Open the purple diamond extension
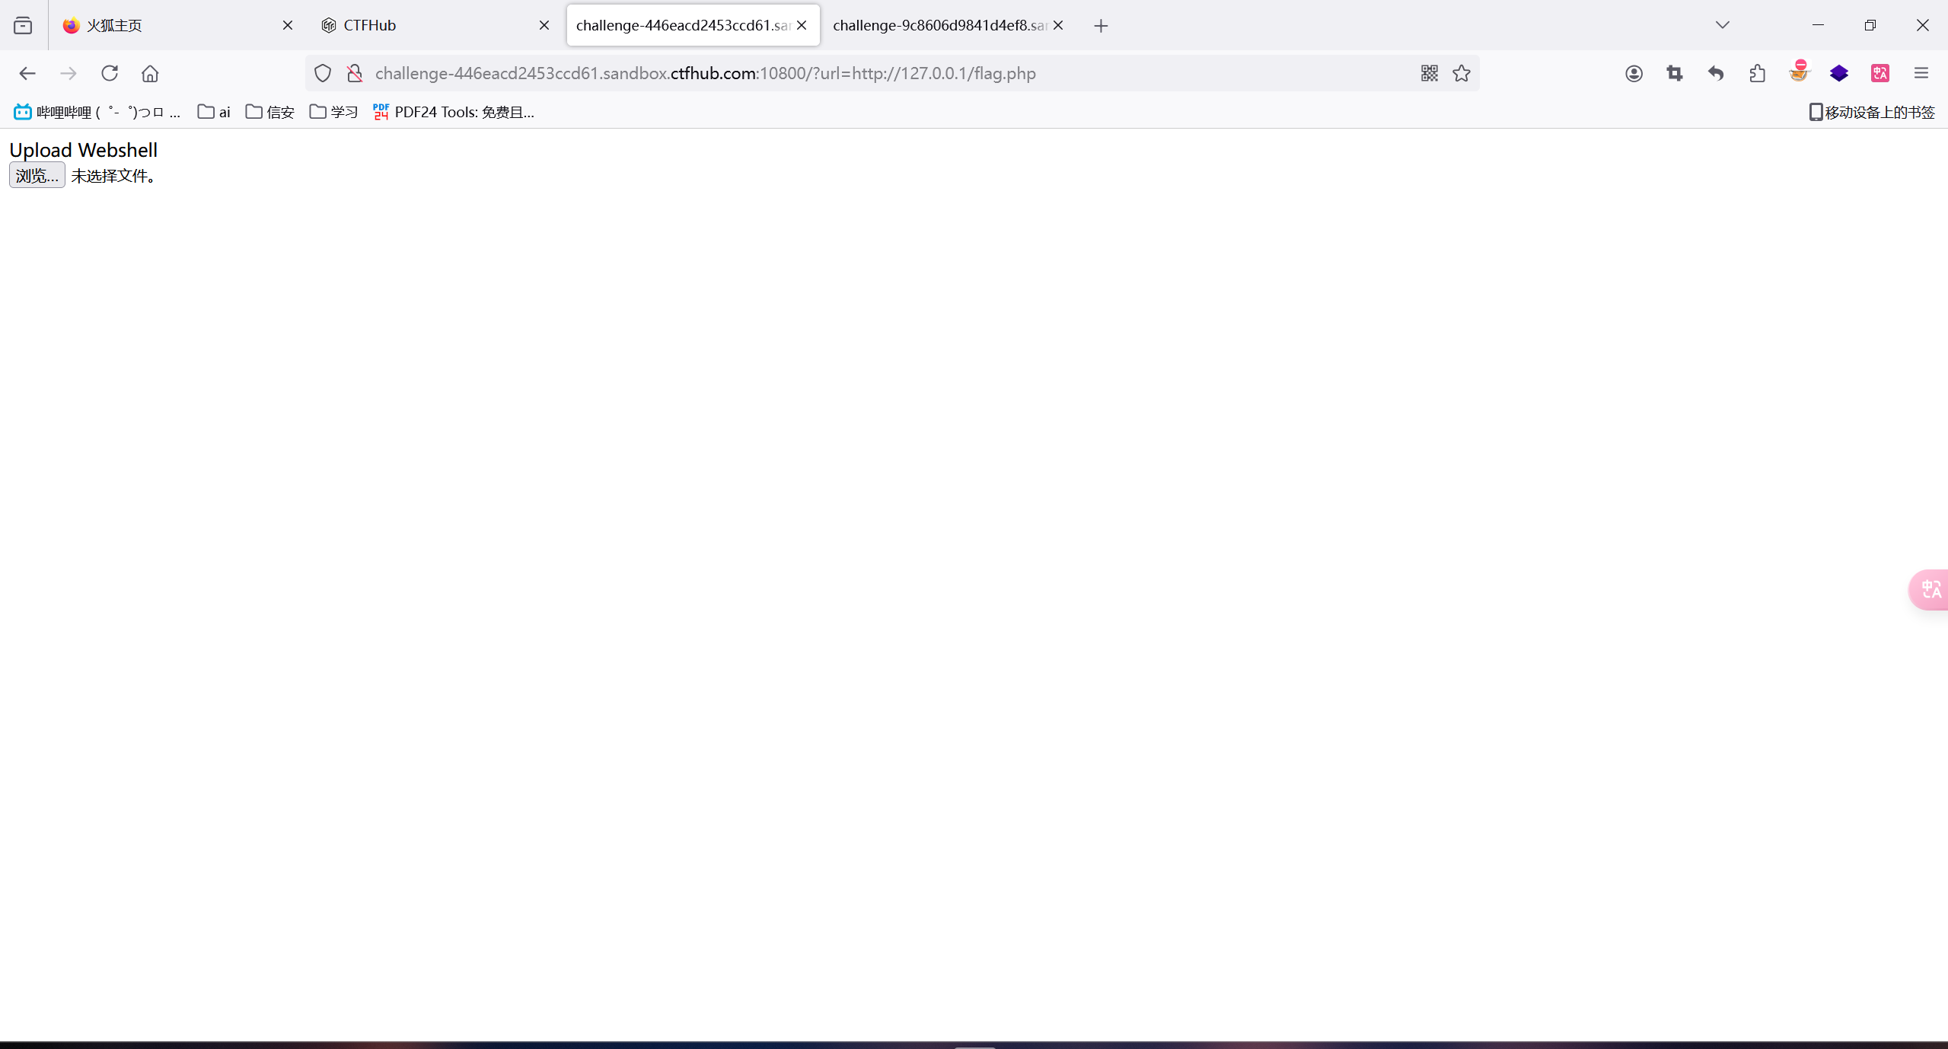Screen dimensions: 1948x1049 tap(1839, 73)
